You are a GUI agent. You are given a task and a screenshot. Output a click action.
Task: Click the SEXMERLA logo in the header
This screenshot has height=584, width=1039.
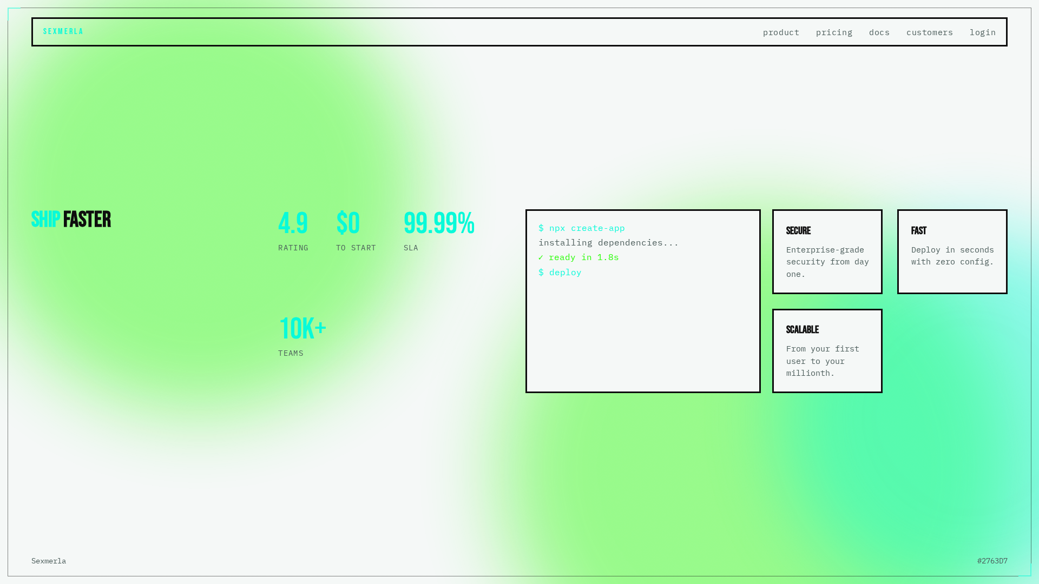click(63, 32)
